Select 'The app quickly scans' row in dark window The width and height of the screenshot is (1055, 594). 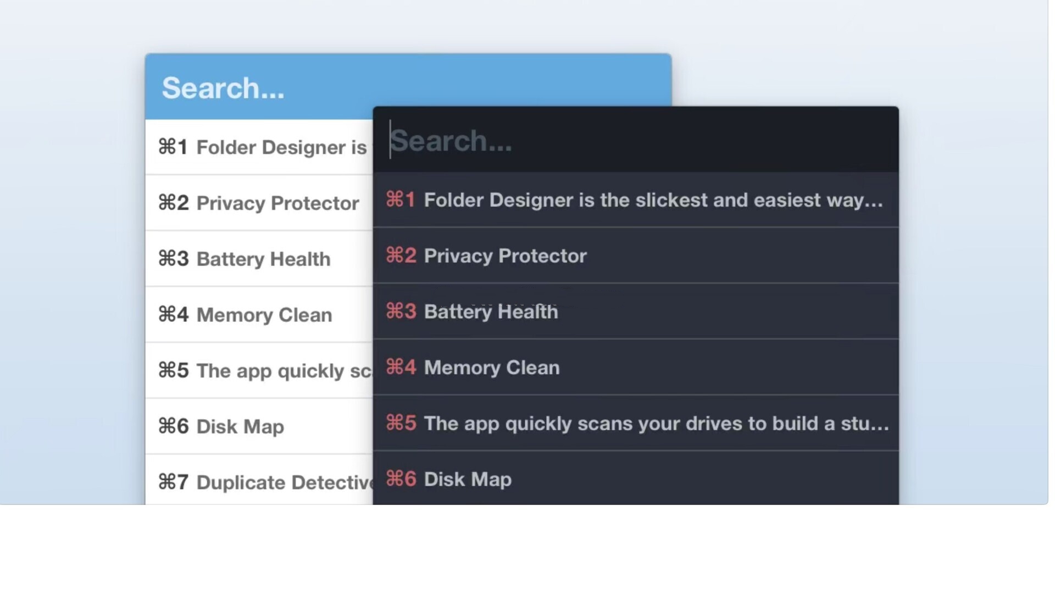[636, 423]
